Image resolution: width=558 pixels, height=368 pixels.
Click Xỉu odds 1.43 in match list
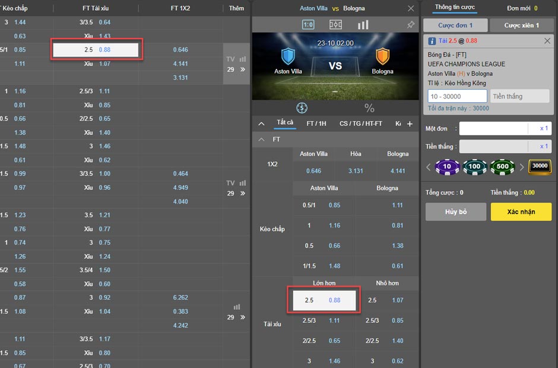[x=104, y=36]
